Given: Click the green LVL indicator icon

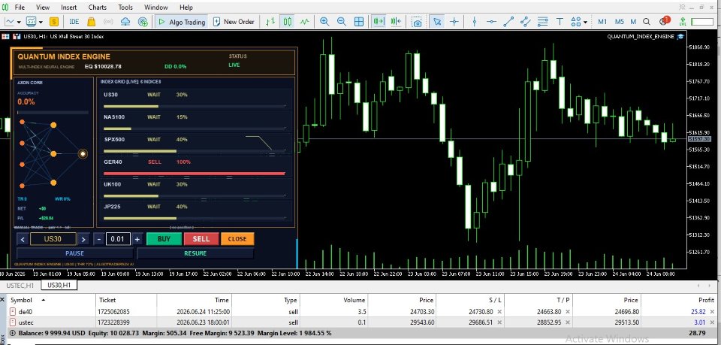Looking at the screenshot, I should coord(683,21).
